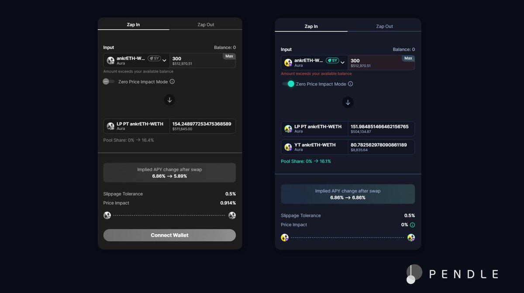
Task: Click Connect Wallet button
Action: tap(169, 235)
